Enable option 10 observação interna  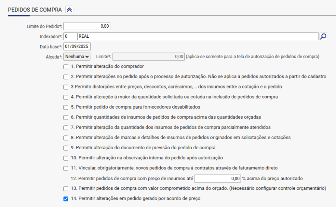[66, 158]
